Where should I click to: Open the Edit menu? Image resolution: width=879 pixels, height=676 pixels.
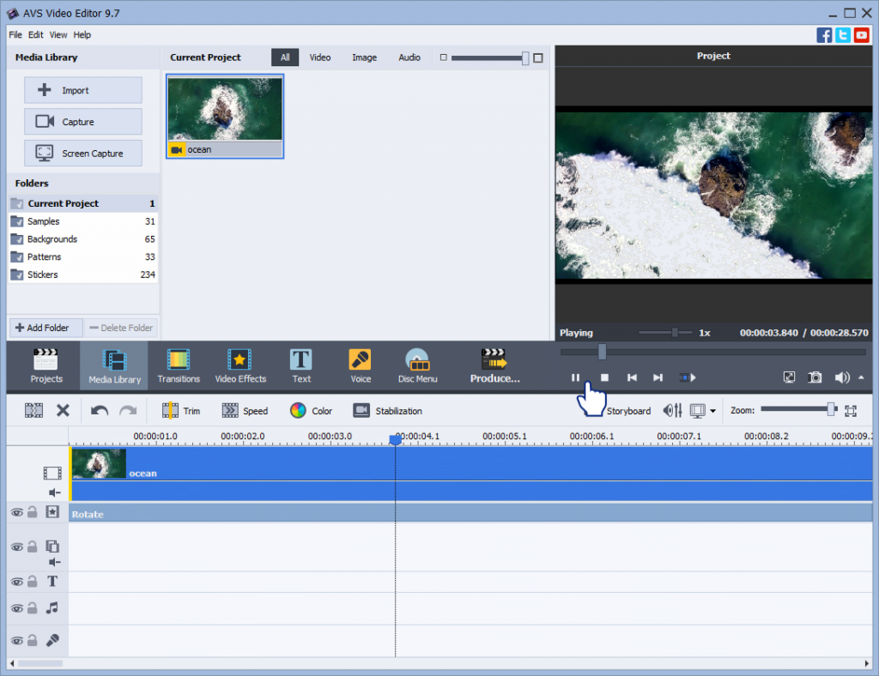coord(35,35)
